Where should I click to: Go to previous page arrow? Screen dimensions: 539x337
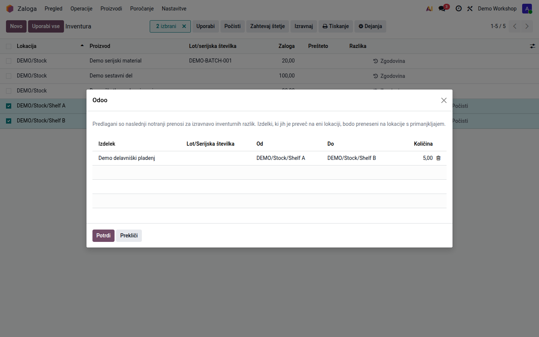515,26
